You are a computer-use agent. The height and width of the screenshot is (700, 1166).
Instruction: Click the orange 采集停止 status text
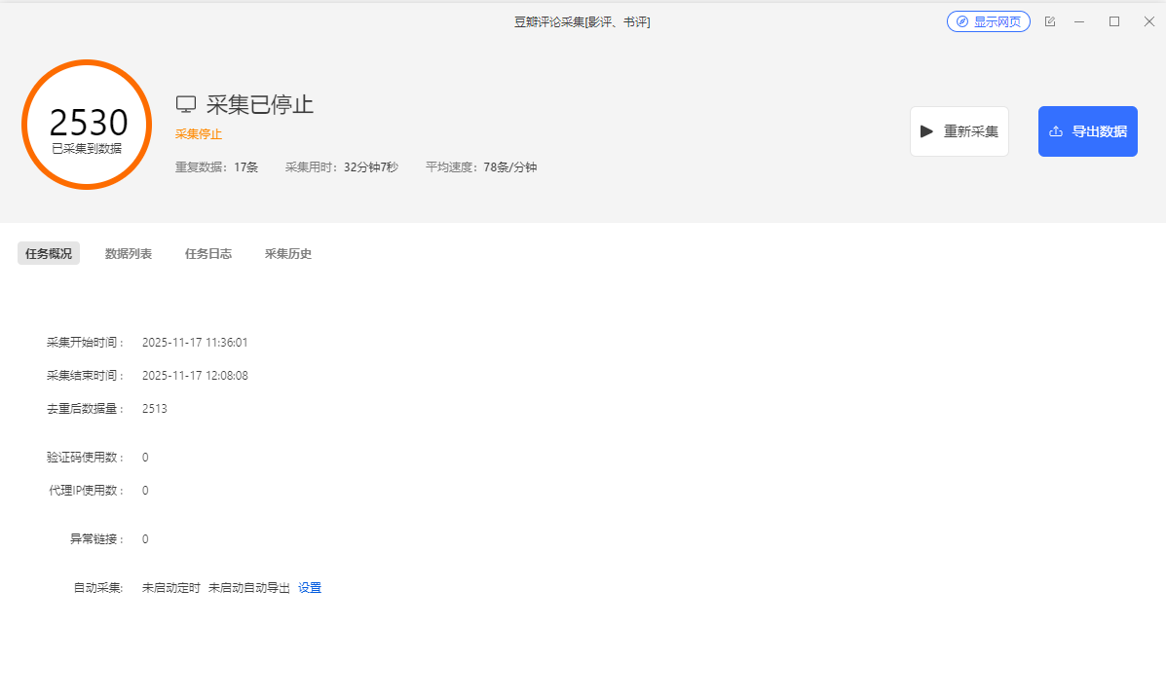pos(199,134)
